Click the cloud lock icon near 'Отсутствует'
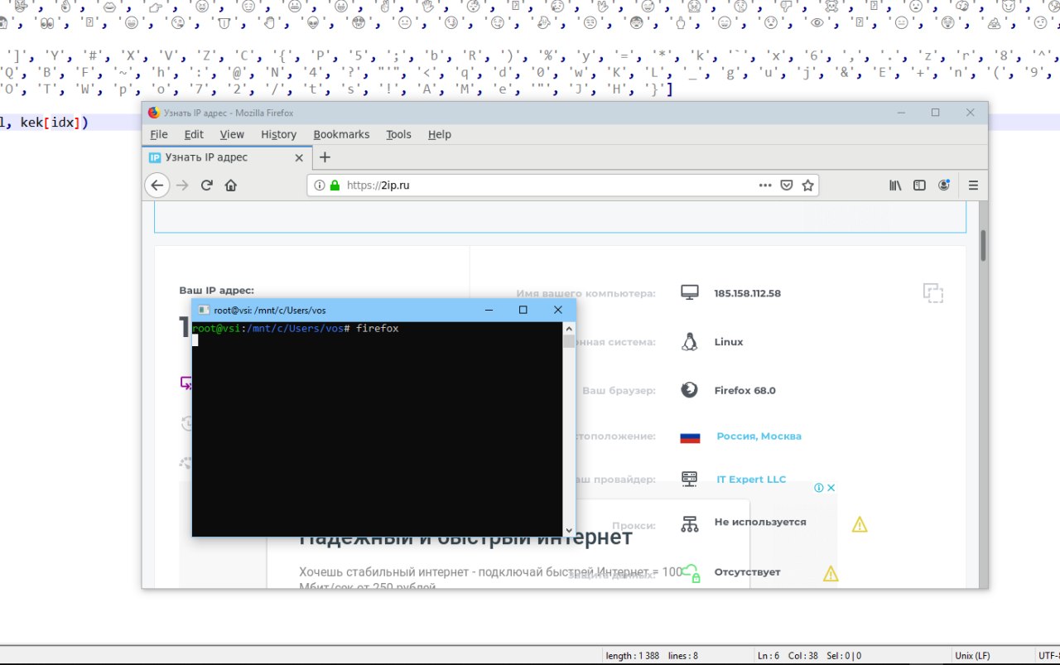Viewport: 1060px width, 665px height. click(691, 572)
